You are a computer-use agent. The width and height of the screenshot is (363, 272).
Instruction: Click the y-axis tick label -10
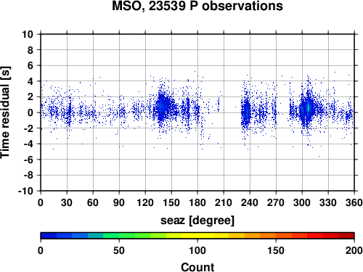(25, 191)
